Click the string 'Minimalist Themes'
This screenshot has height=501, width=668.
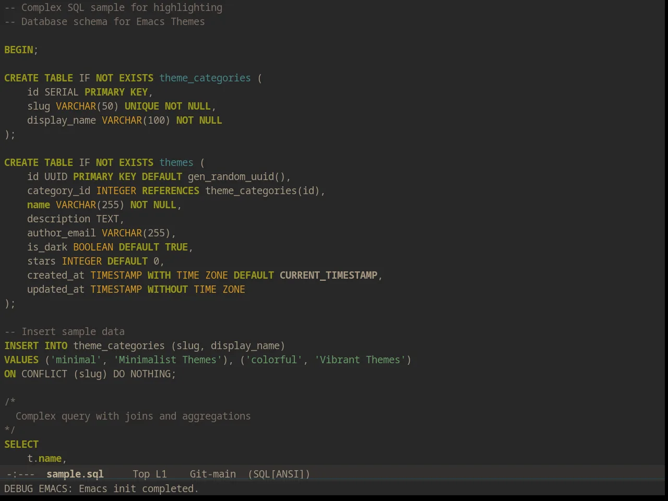168,360
